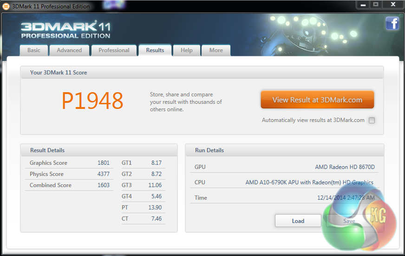Viewport: 405px width, 256px height.
Task: Open the Facebook icon link
Action: (x=392, y=24)
